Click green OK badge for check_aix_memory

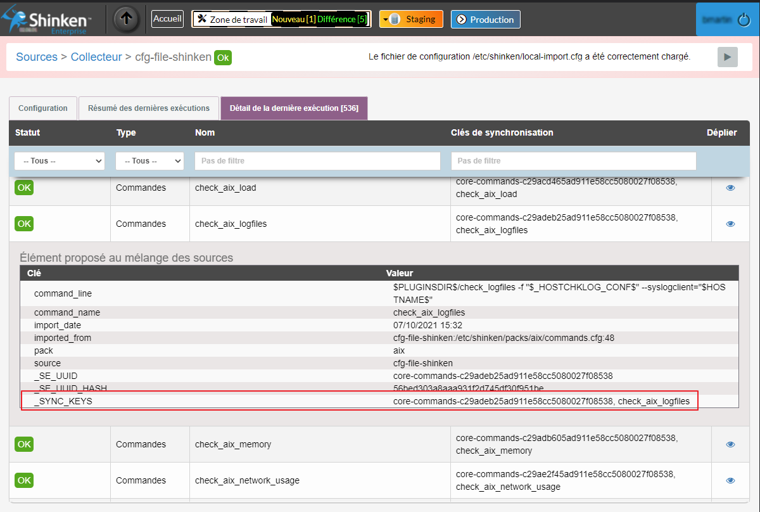pos(24,444)
